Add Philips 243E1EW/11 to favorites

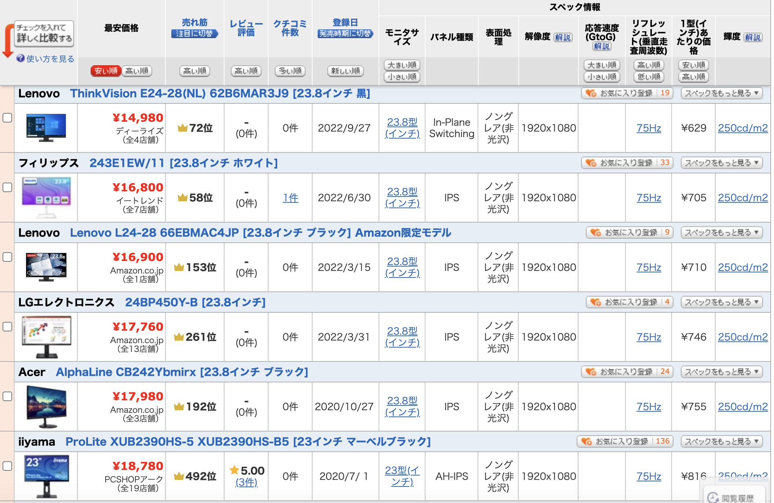(x=627, y=163)
